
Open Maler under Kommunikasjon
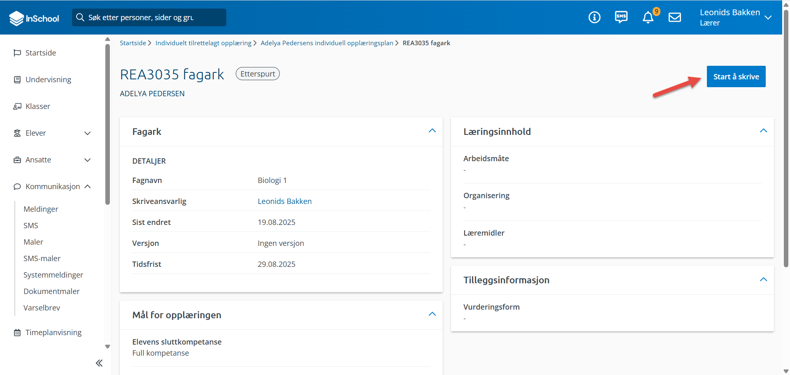point(33,242)
